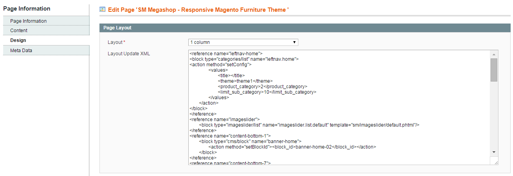Switch to the Content tab
Screen dimensions: 513x176
pos(46,31)
